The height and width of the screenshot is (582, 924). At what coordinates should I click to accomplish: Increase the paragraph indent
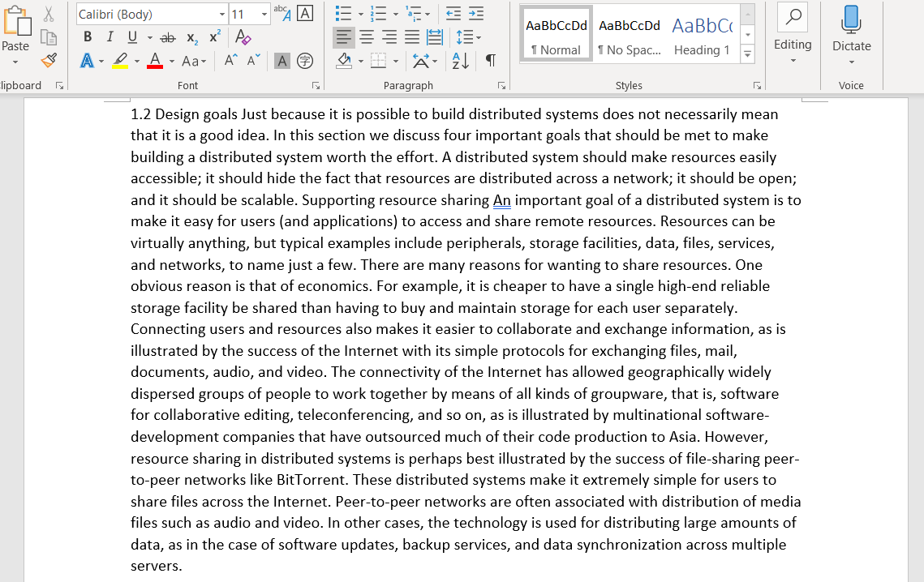tap(475, 14)
